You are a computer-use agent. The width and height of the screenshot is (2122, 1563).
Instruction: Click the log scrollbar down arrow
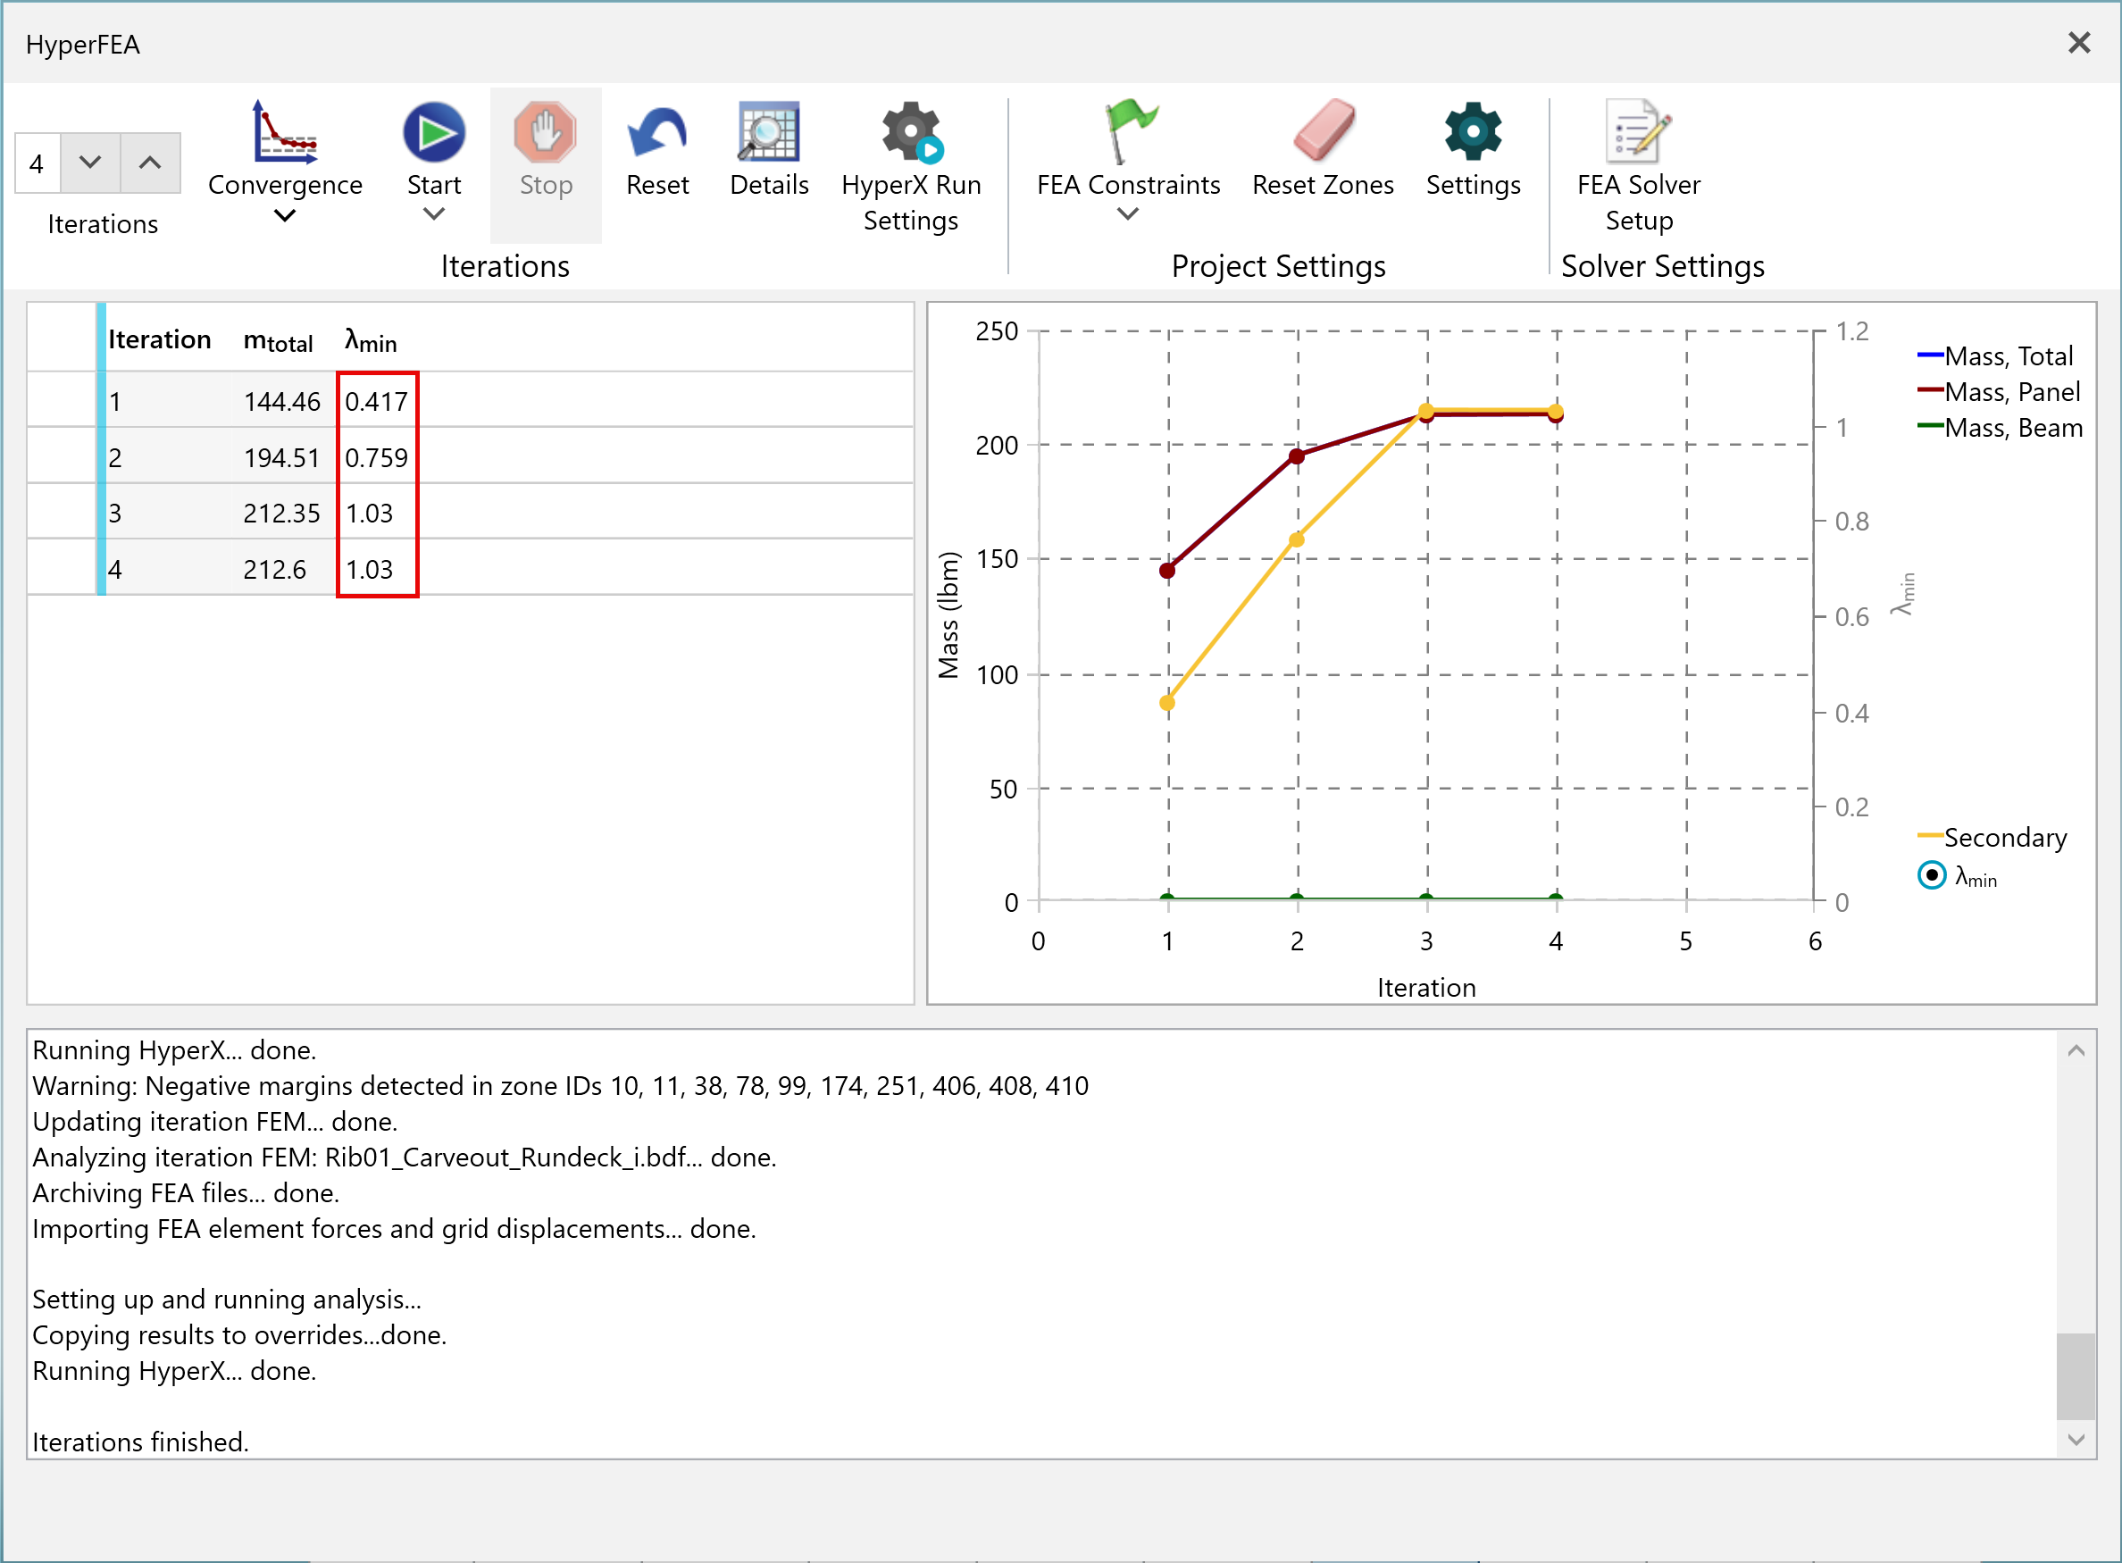(2076, 1440)
